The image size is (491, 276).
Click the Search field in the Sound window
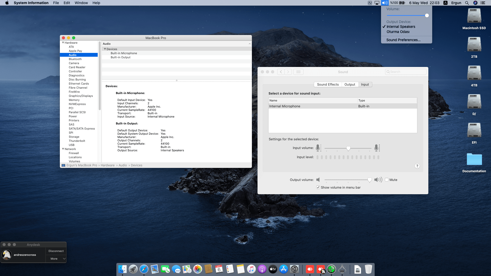pyautogui.click(x=406, y=72)
